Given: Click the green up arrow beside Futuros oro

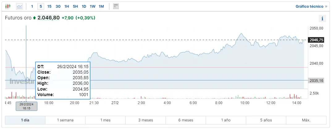Looking at the screenshot, I should pos(34,18).
